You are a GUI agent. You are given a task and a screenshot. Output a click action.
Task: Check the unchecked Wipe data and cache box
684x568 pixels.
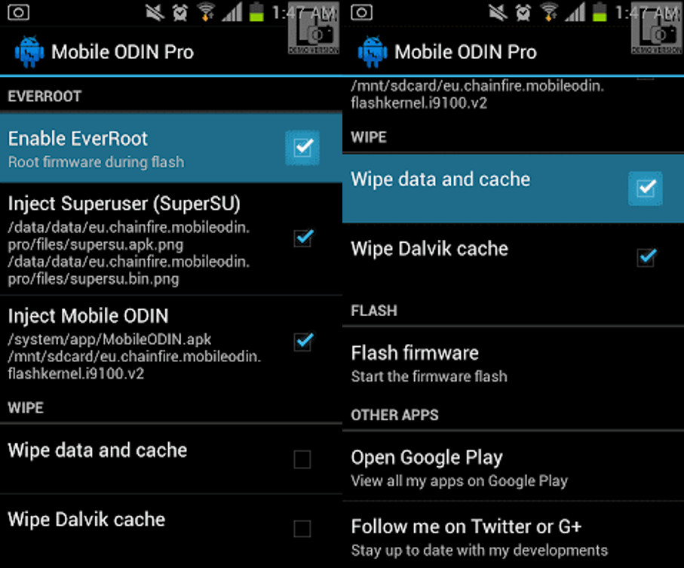tap(302, 459)
